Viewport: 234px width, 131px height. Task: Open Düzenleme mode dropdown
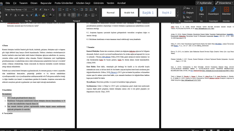(224, 3)
